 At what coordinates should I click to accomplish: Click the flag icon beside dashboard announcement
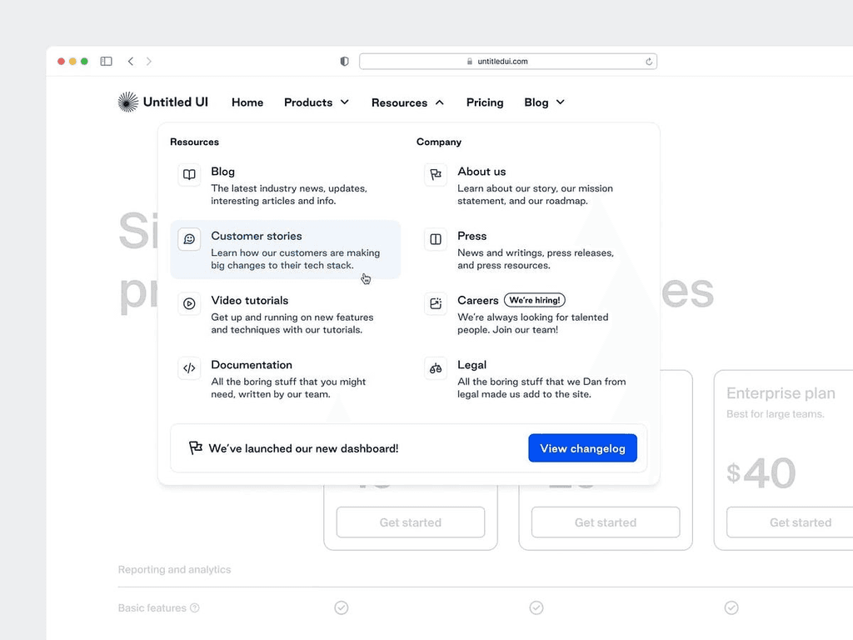195,447
